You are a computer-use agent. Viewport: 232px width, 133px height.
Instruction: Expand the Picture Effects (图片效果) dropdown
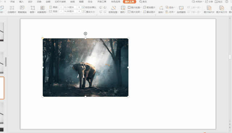(134, 12)
